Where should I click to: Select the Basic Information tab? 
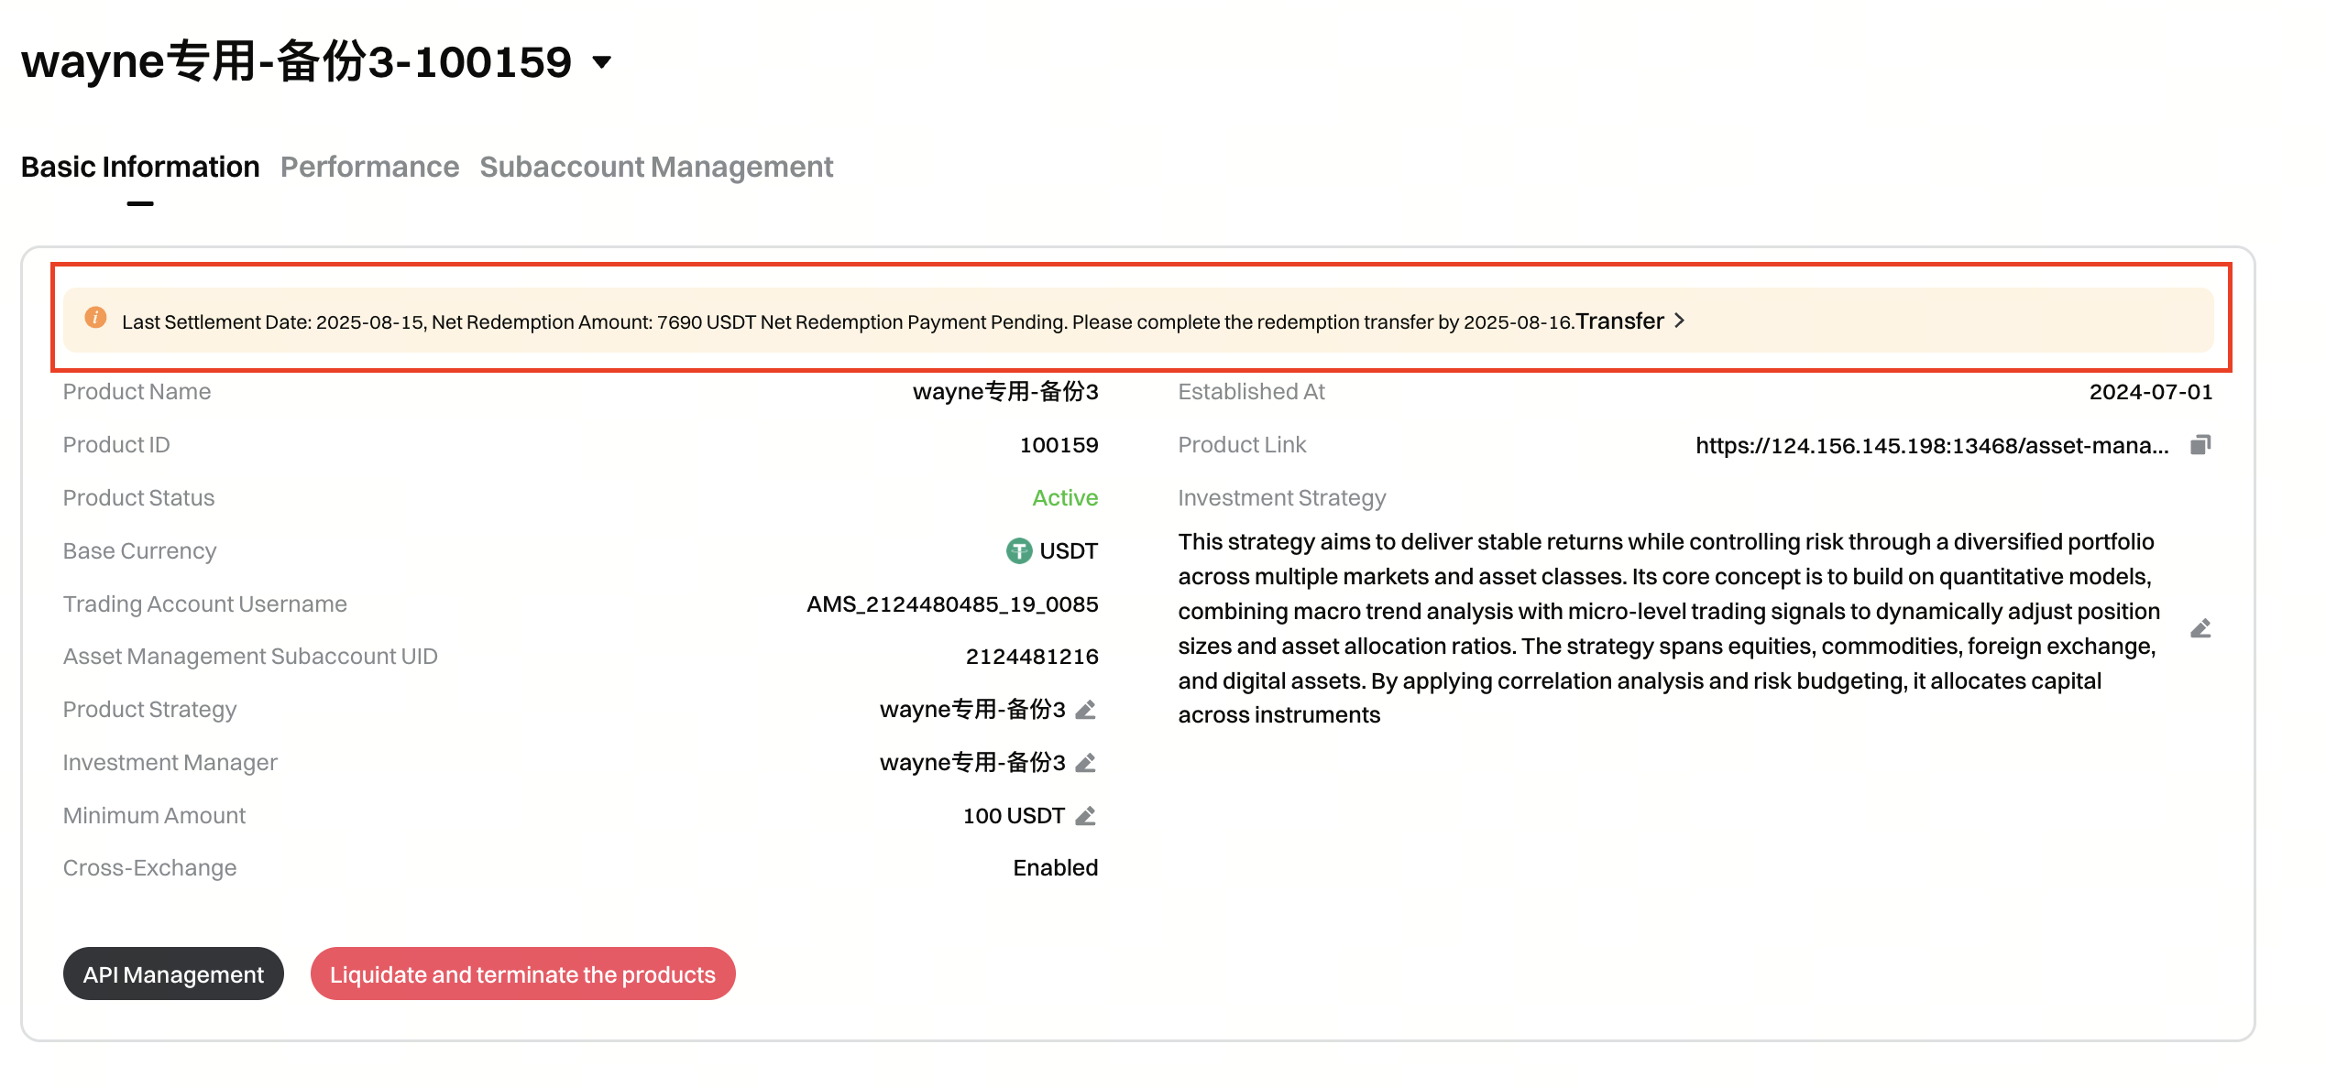coord(139,167)
